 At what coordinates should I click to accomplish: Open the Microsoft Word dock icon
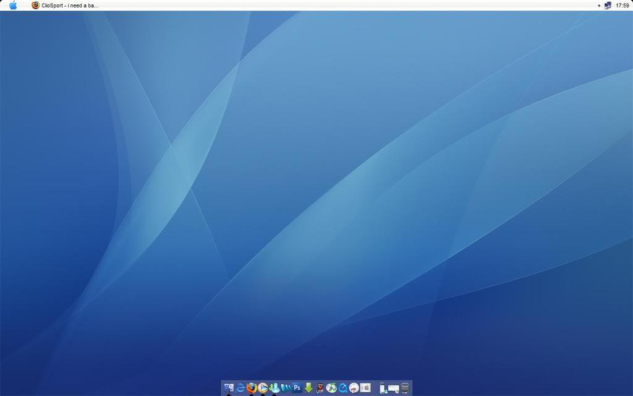pyautogui.click(x=286, y=388)
